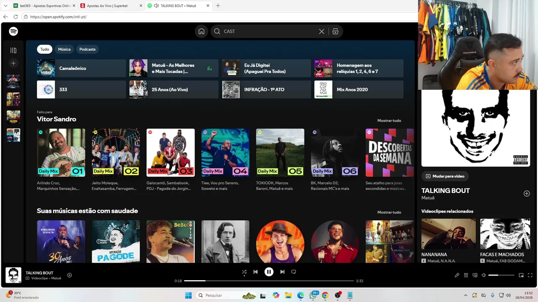
Task: Open the Camaleônico shortcut card
Action: pyautogui.click(x=82, y=68)
